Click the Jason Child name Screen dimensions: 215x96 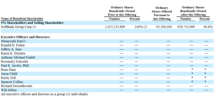(9, 74)
